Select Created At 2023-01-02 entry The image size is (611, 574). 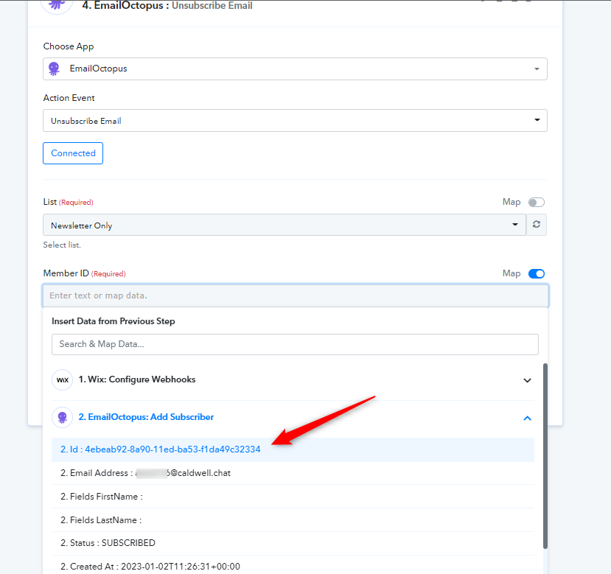[x=293, y=566]
